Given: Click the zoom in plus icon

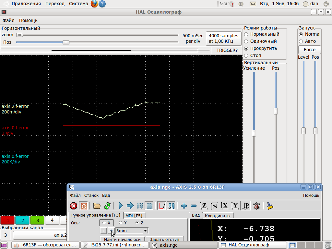Looking at the screenshot, I should click(184, 206).
